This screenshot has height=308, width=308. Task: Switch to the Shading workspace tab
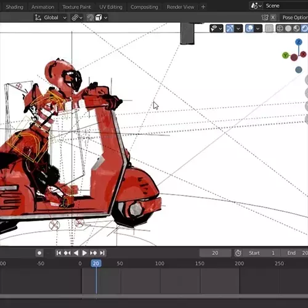14,7
